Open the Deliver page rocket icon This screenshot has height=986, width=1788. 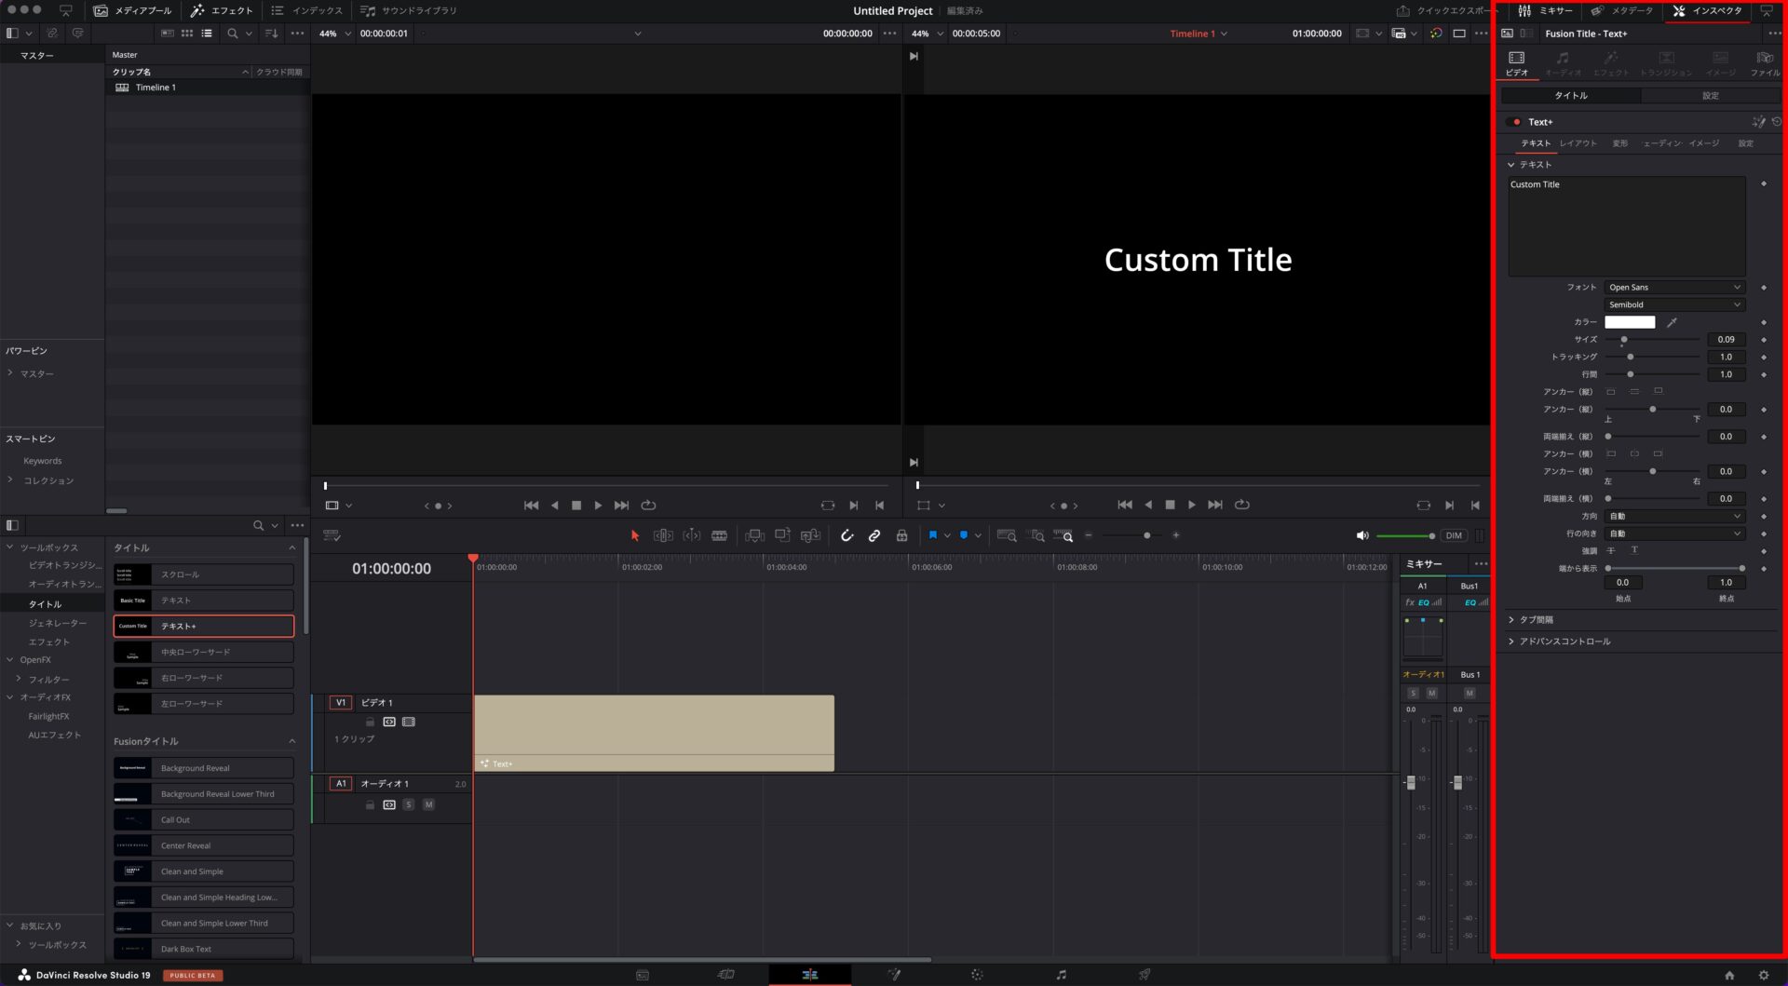[1145, 975]
